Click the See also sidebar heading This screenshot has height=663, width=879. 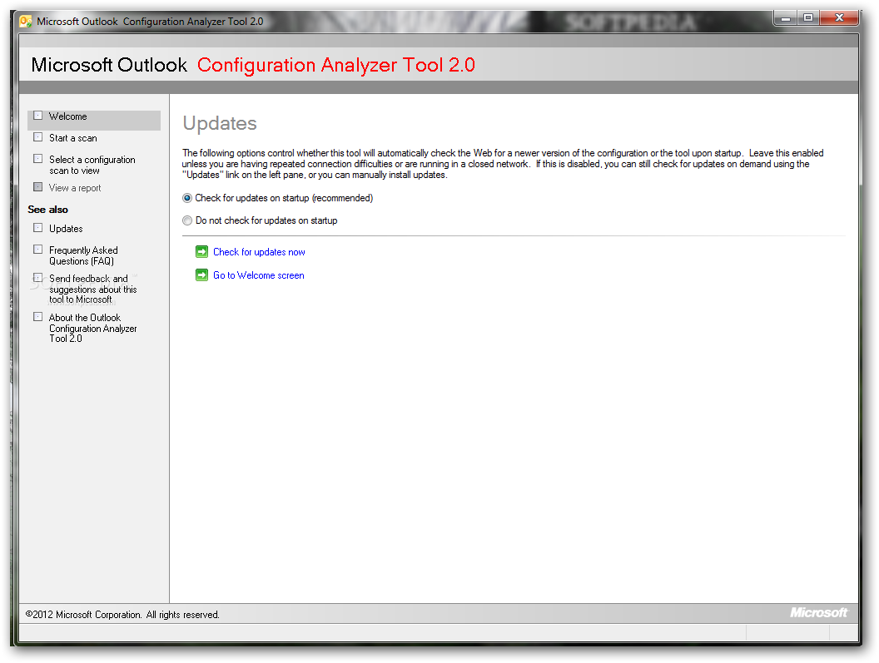47,210
